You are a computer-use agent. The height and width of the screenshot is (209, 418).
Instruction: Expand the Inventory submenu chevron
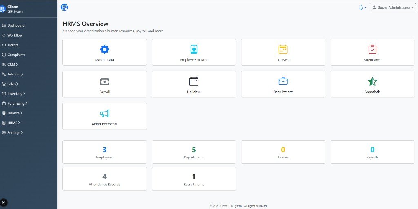tap(24, 94)
